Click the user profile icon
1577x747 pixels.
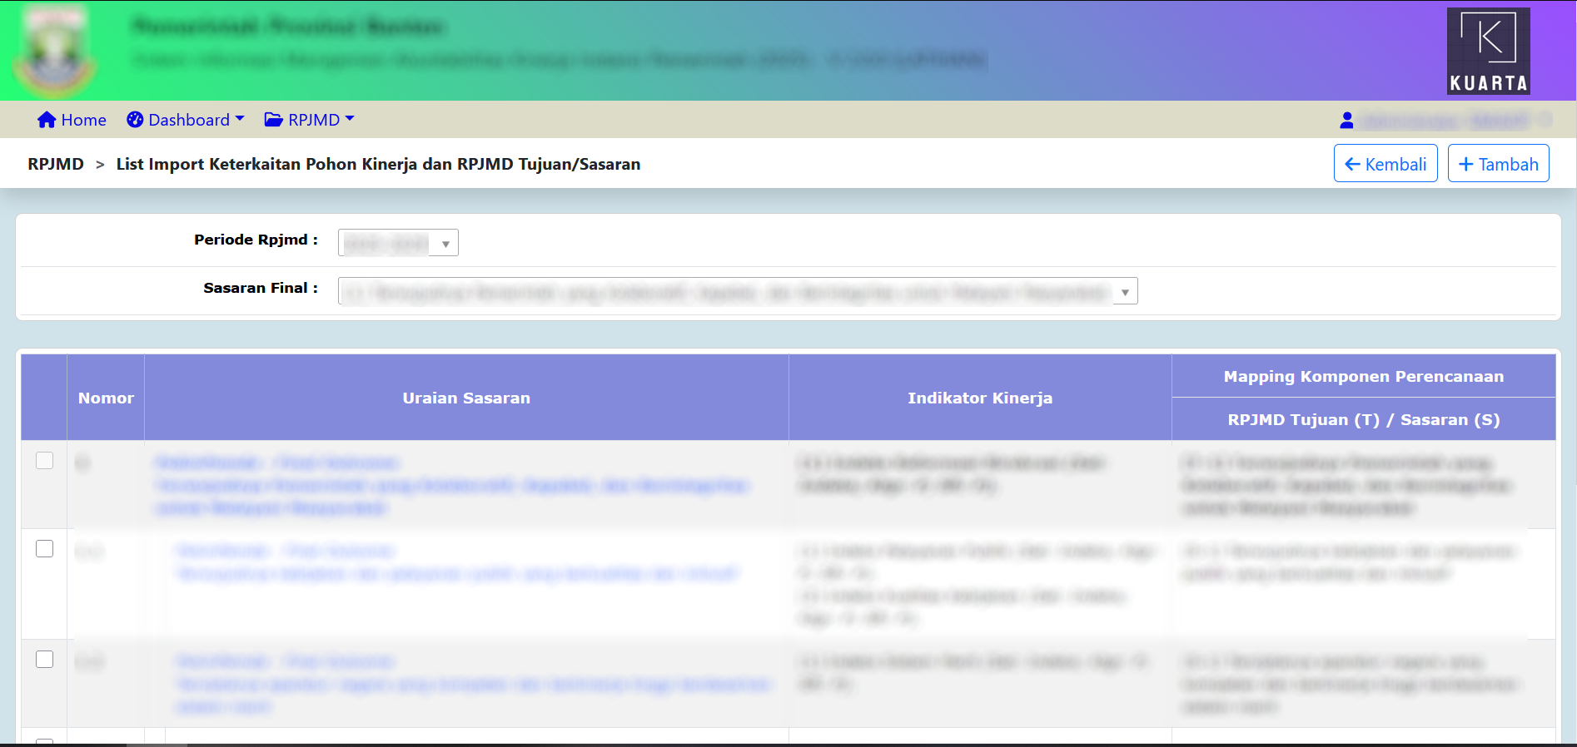point(1346,121)
